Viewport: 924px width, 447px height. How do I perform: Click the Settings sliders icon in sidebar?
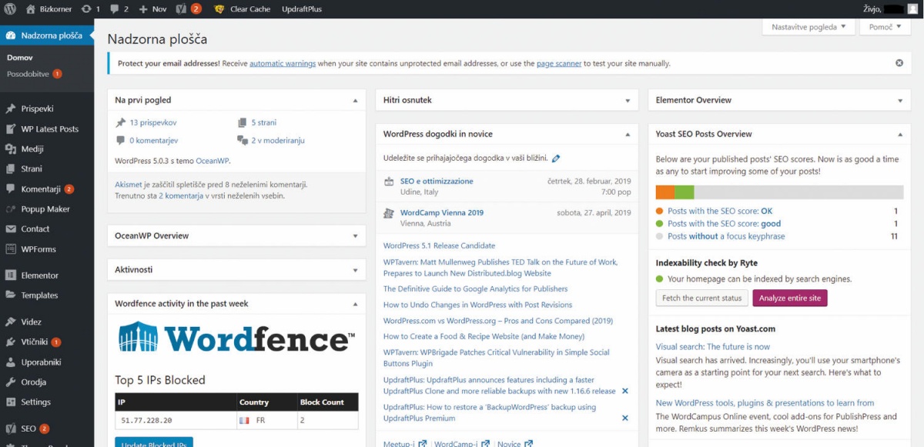10,402
